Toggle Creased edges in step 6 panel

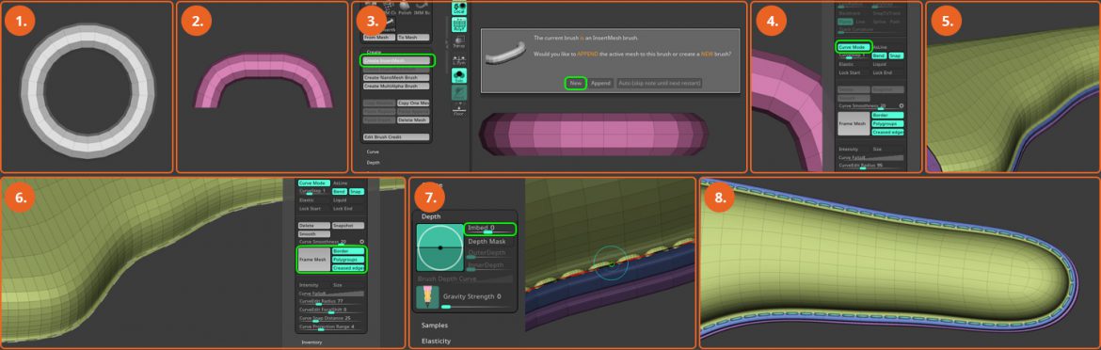(348, 268)
